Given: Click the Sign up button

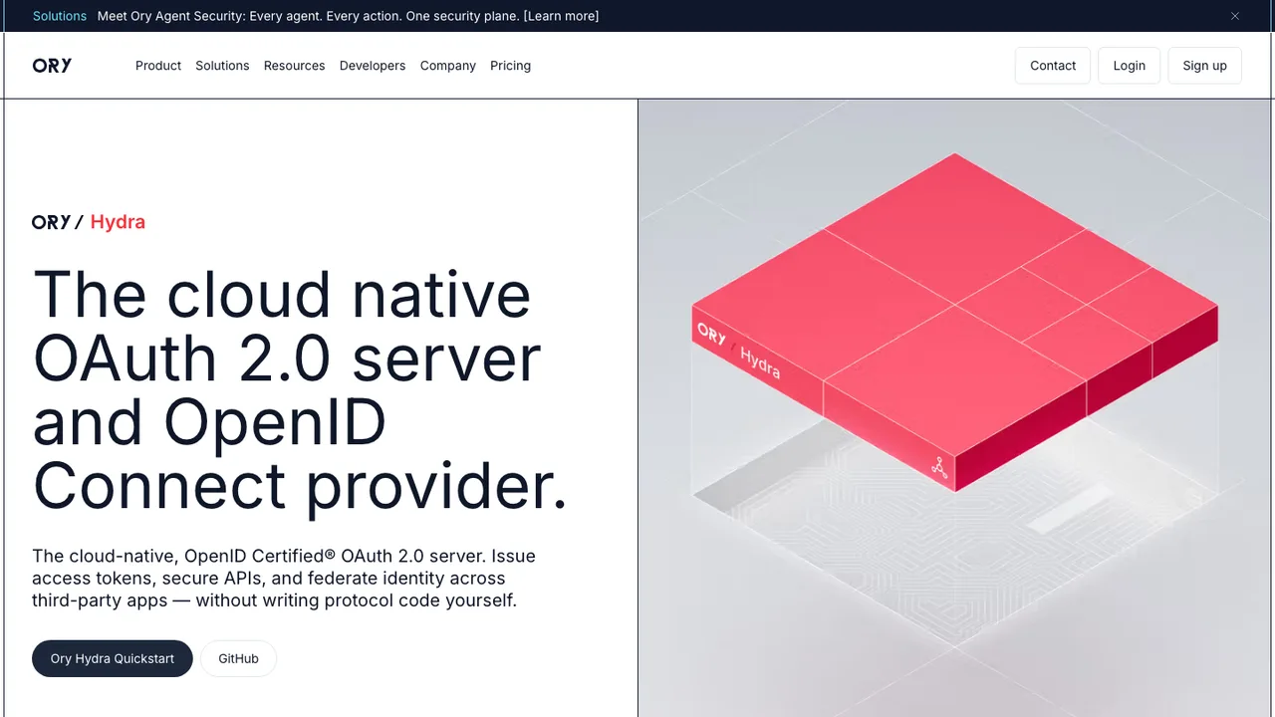Looking at the screenshot, I should [1204, 66].
